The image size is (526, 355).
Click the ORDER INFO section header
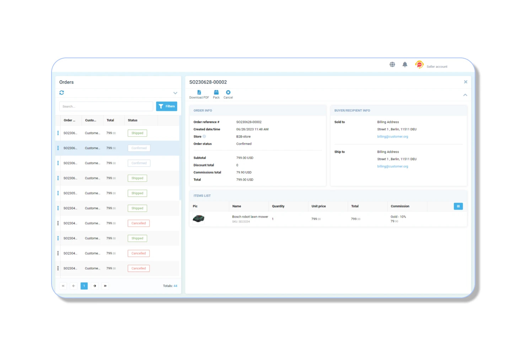pos(203,111)
